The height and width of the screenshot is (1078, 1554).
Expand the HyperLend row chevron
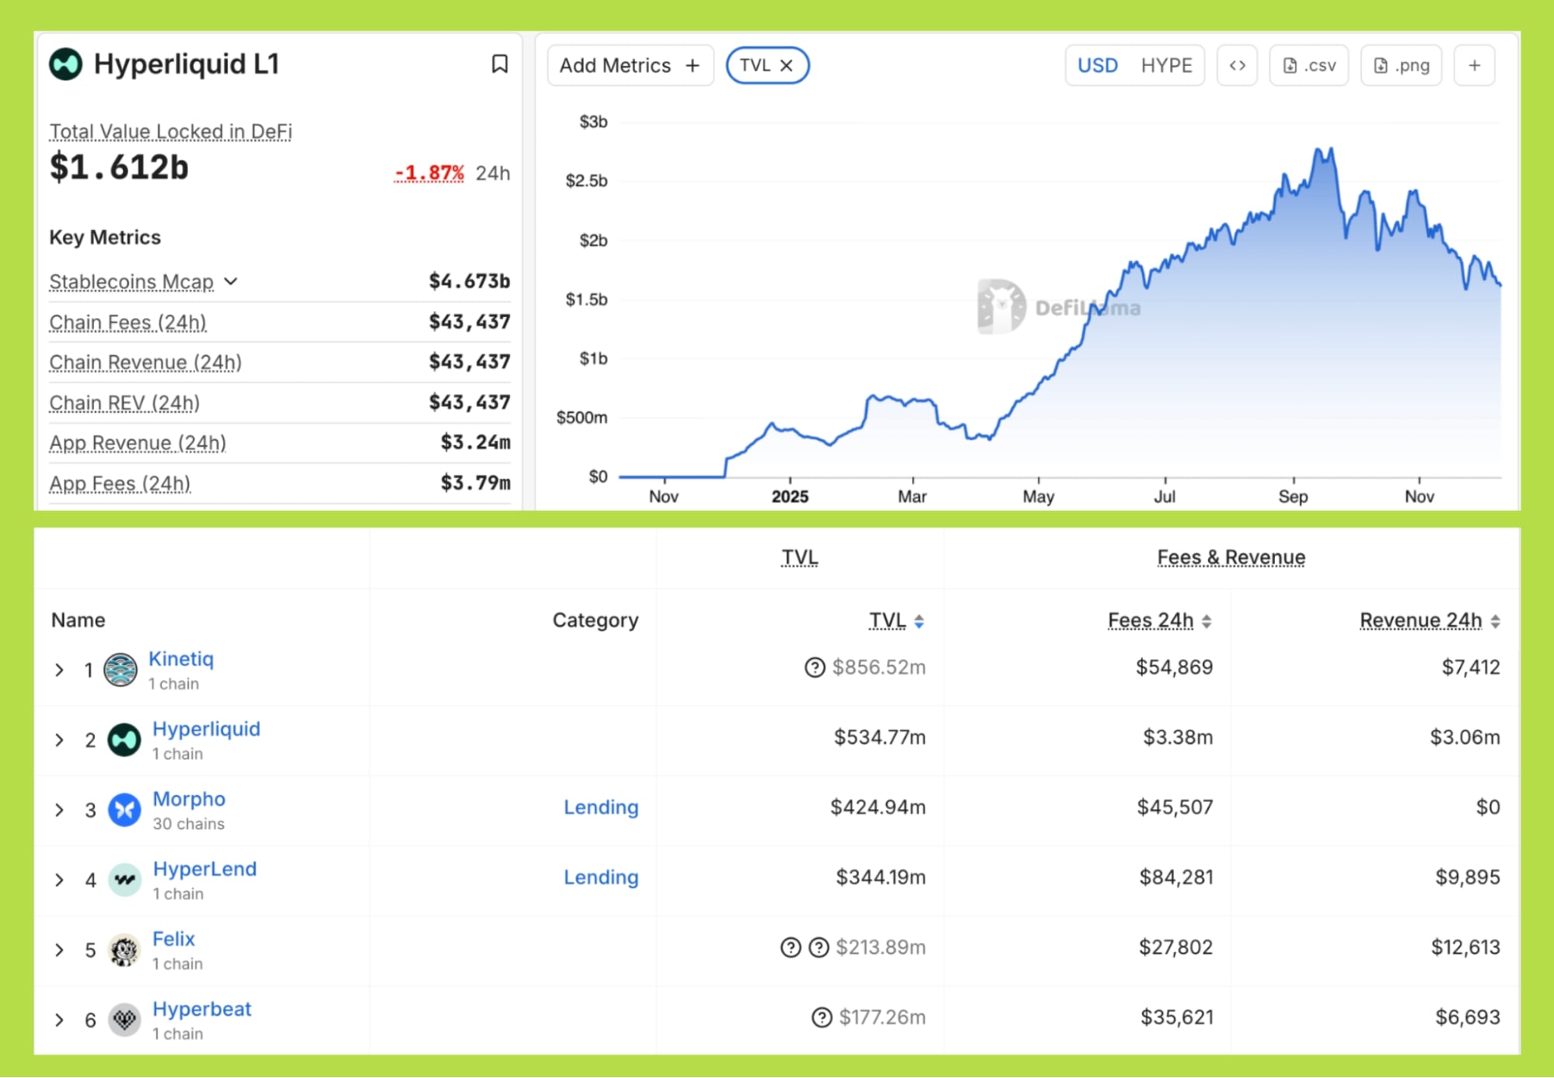[59, 880]
